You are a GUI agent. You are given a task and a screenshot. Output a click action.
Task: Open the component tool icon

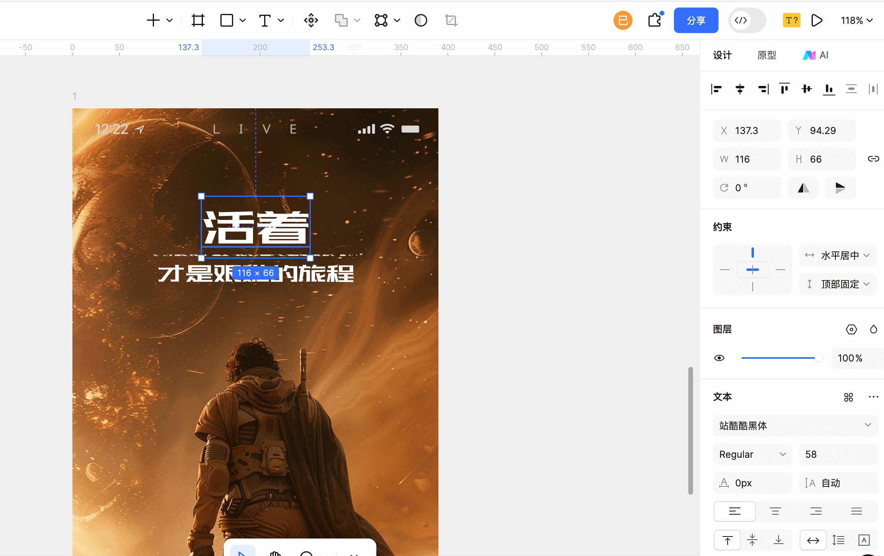tap(311, 20)
